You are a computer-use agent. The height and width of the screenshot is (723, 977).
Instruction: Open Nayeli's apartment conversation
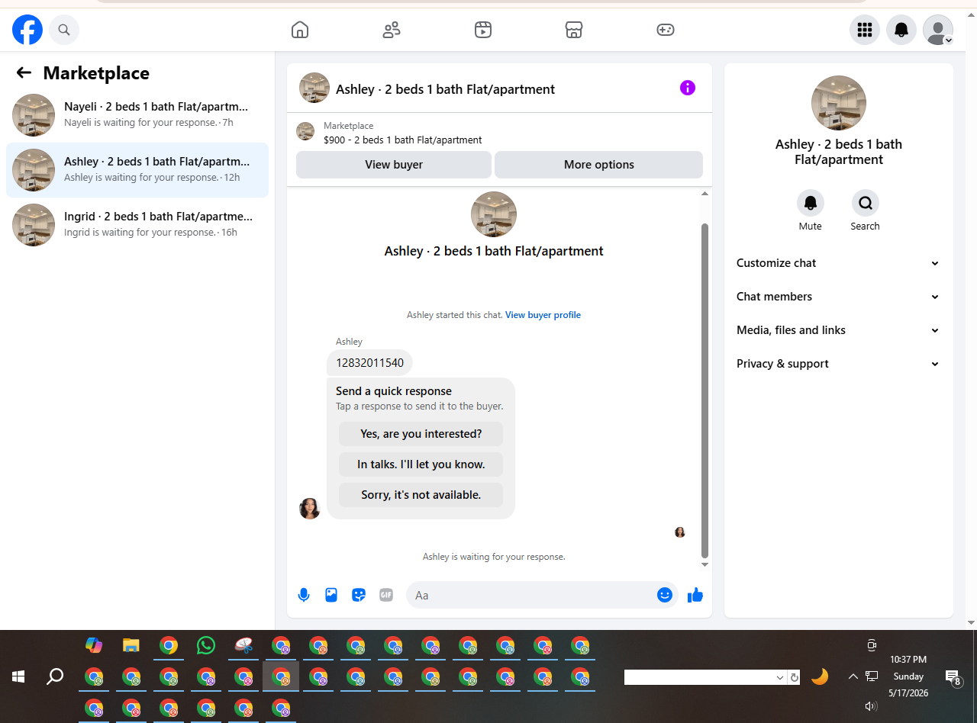(137, 115)
